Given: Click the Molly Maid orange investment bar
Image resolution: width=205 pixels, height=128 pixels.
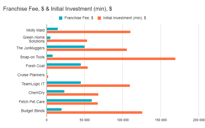Looking at the screenshot, I should (89, 32).
